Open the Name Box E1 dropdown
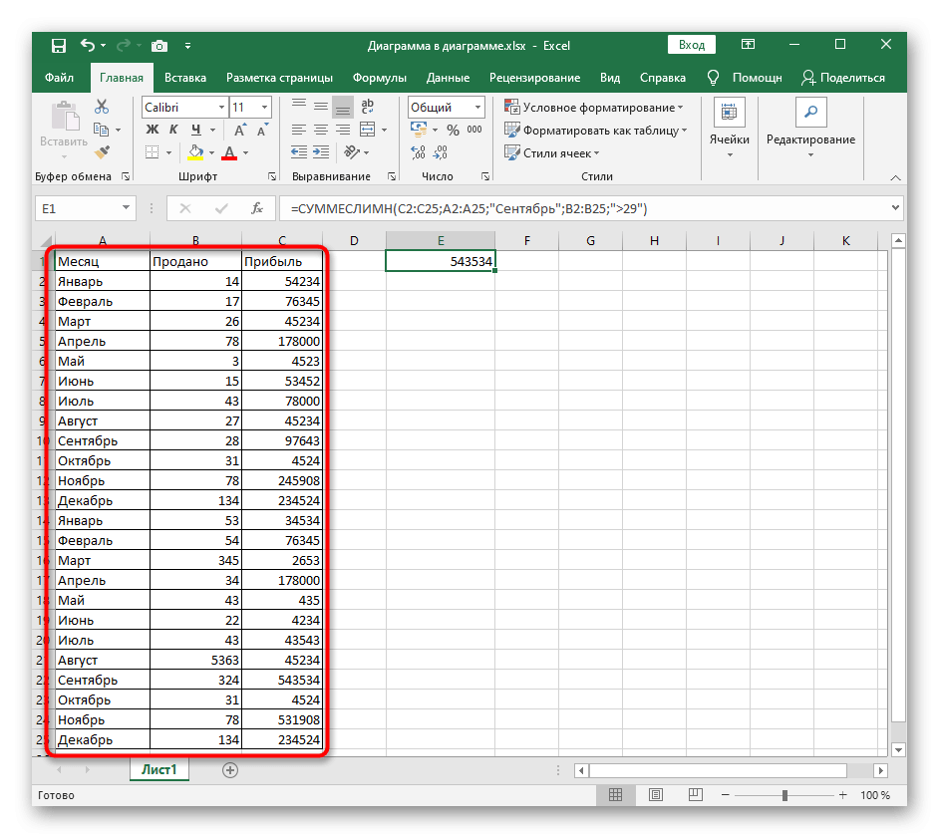The height and width of the screenshot is (838, 939). click(126, 207)
